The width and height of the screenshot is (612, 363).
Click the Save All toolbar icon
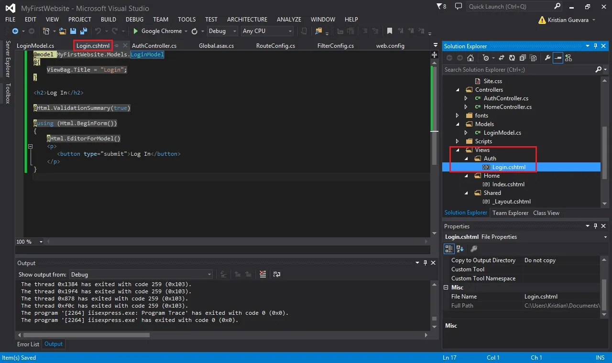(84, 31)
